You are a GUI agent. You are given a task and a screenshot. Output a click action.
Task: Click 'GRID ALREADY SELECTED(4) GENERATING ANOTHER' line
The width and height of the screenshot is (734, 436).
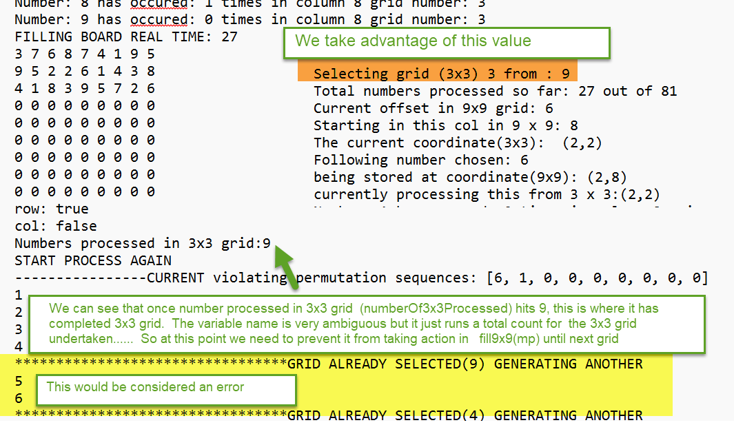(x=465, y=415)
